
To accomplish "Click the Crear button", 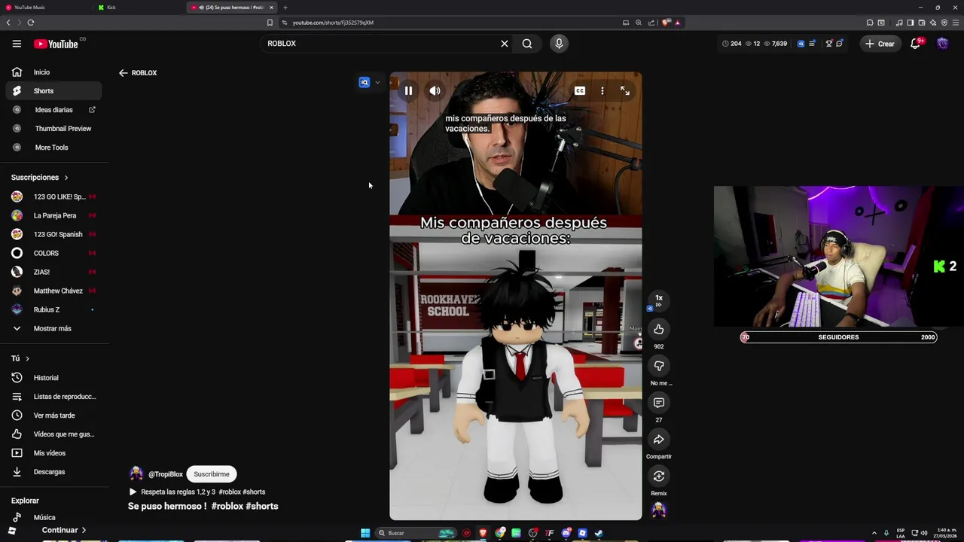I will tap(880, 44).
